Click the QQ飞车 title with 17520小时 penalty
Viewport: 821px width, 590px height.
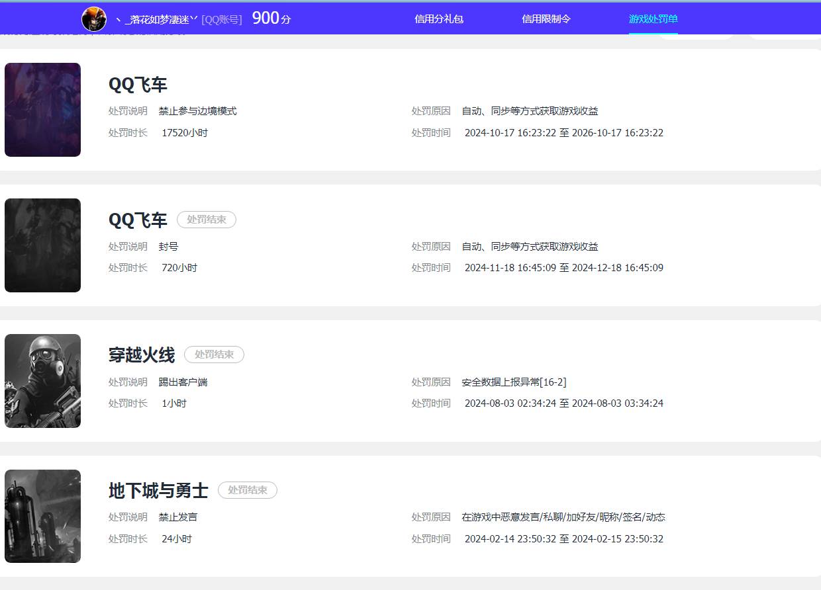click(x=138, y=85)
